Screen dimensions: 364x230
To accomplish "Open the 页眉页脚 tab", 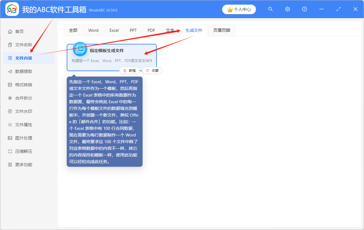I will coord(221,30).
